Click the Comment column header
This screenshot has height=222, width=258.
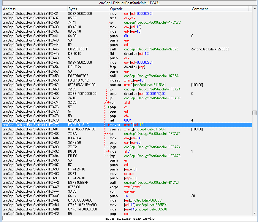(x=200, y=9)
